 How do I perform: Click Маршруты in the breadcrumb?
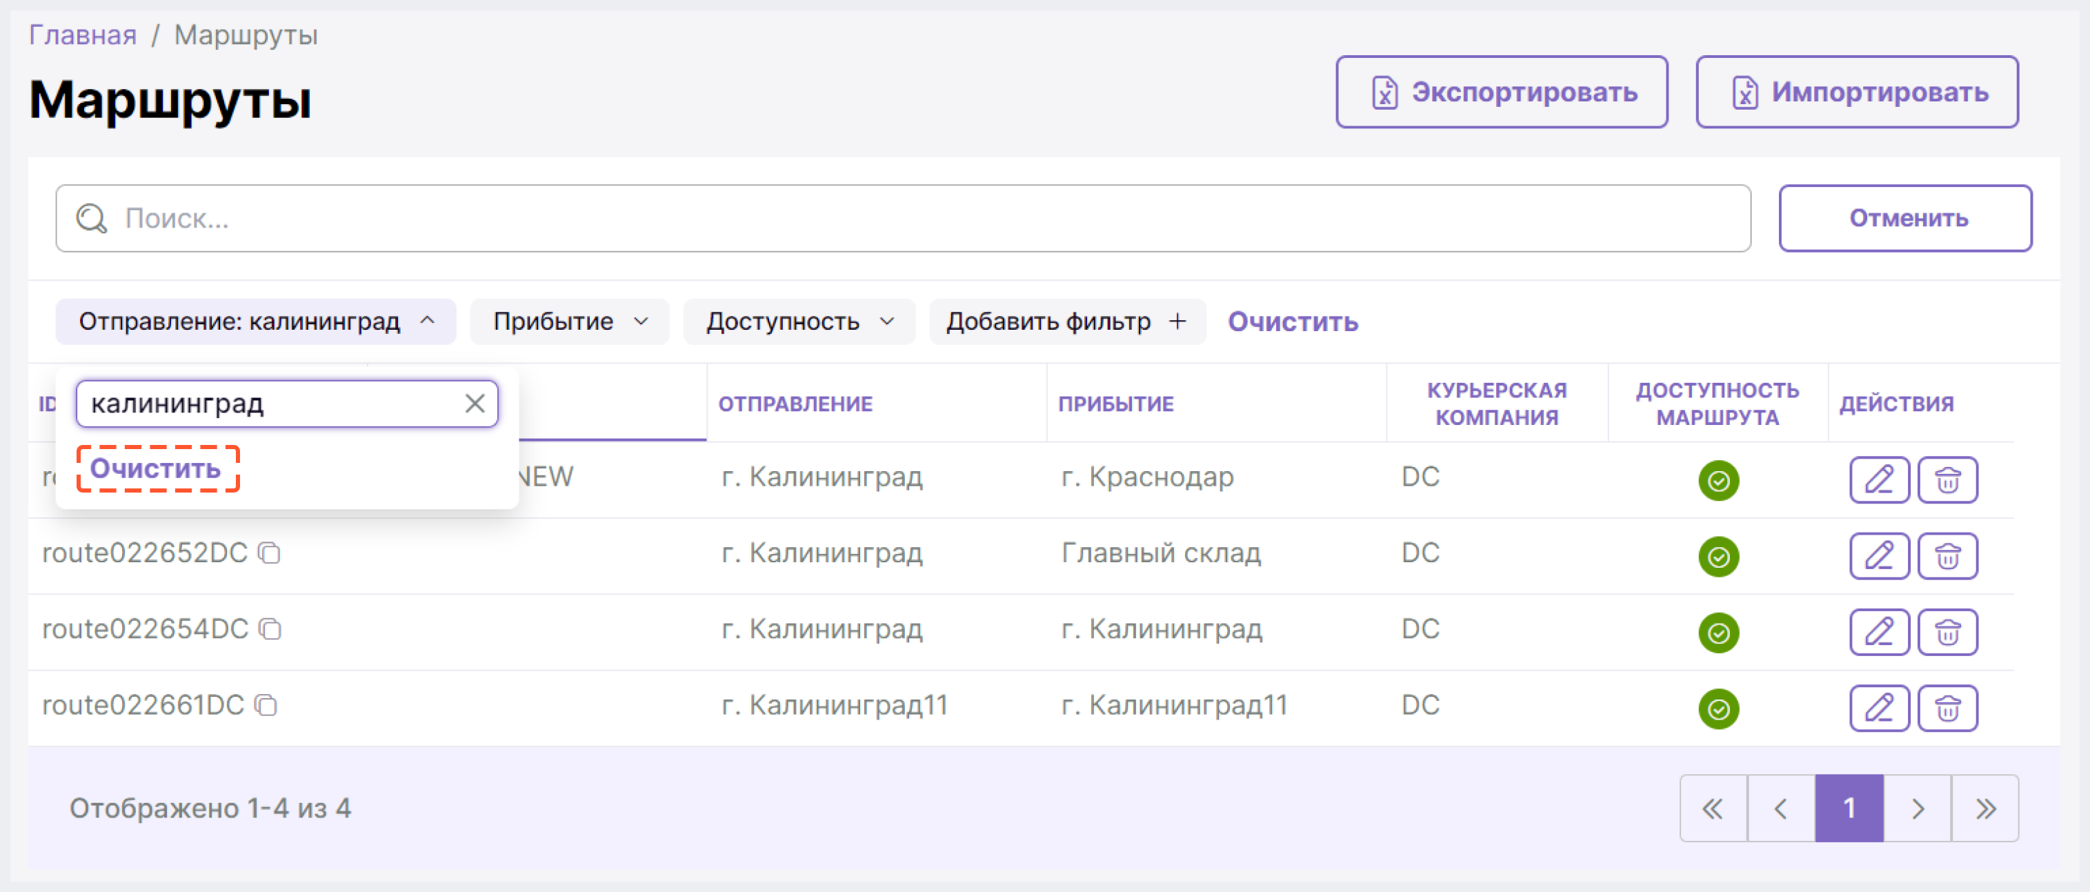246,35
